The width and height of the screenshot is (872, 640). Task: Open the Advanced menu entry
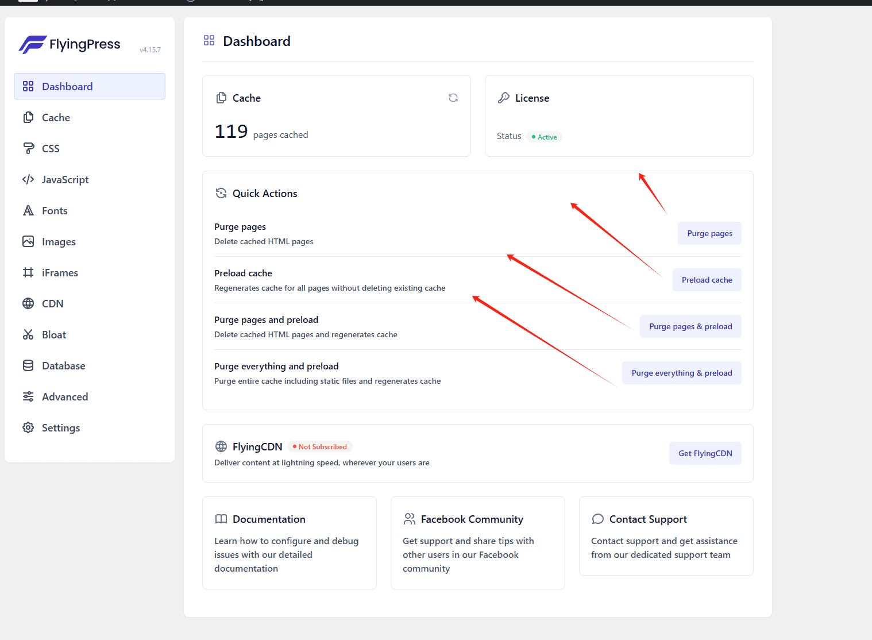pyautogui.click(x=90, y=396)
